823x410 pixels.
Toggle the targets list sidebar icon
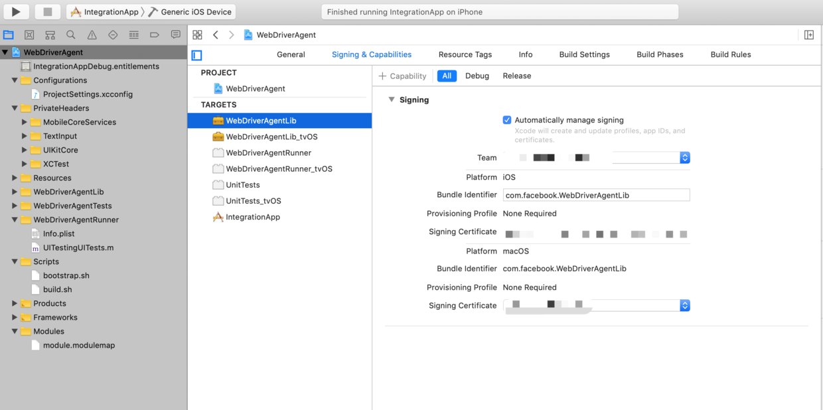tap(196, 55)
